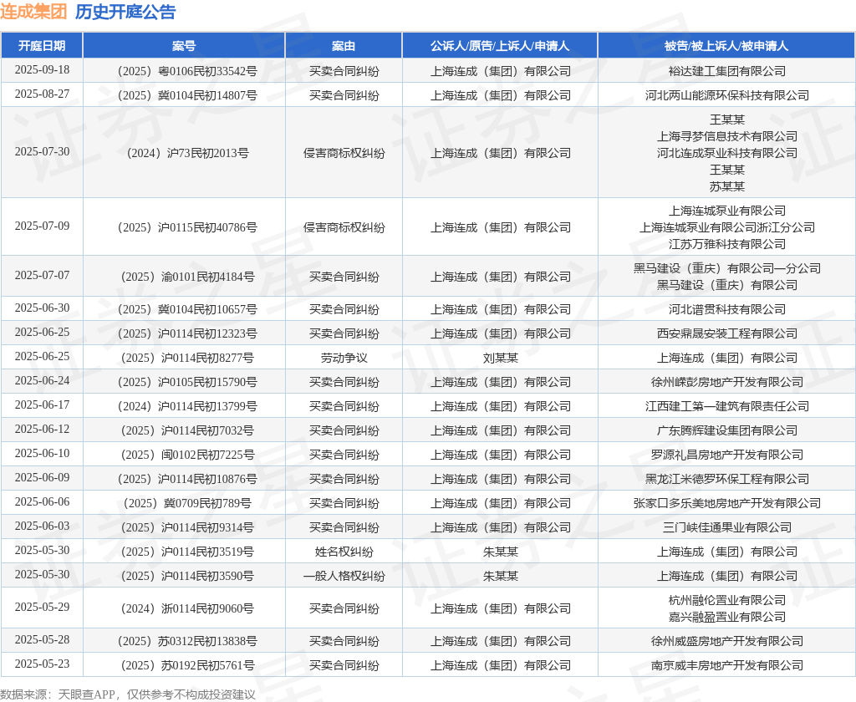The image size is (856, 702).
Task: Click date cell 2025-07-09
Action: [42, 226]
